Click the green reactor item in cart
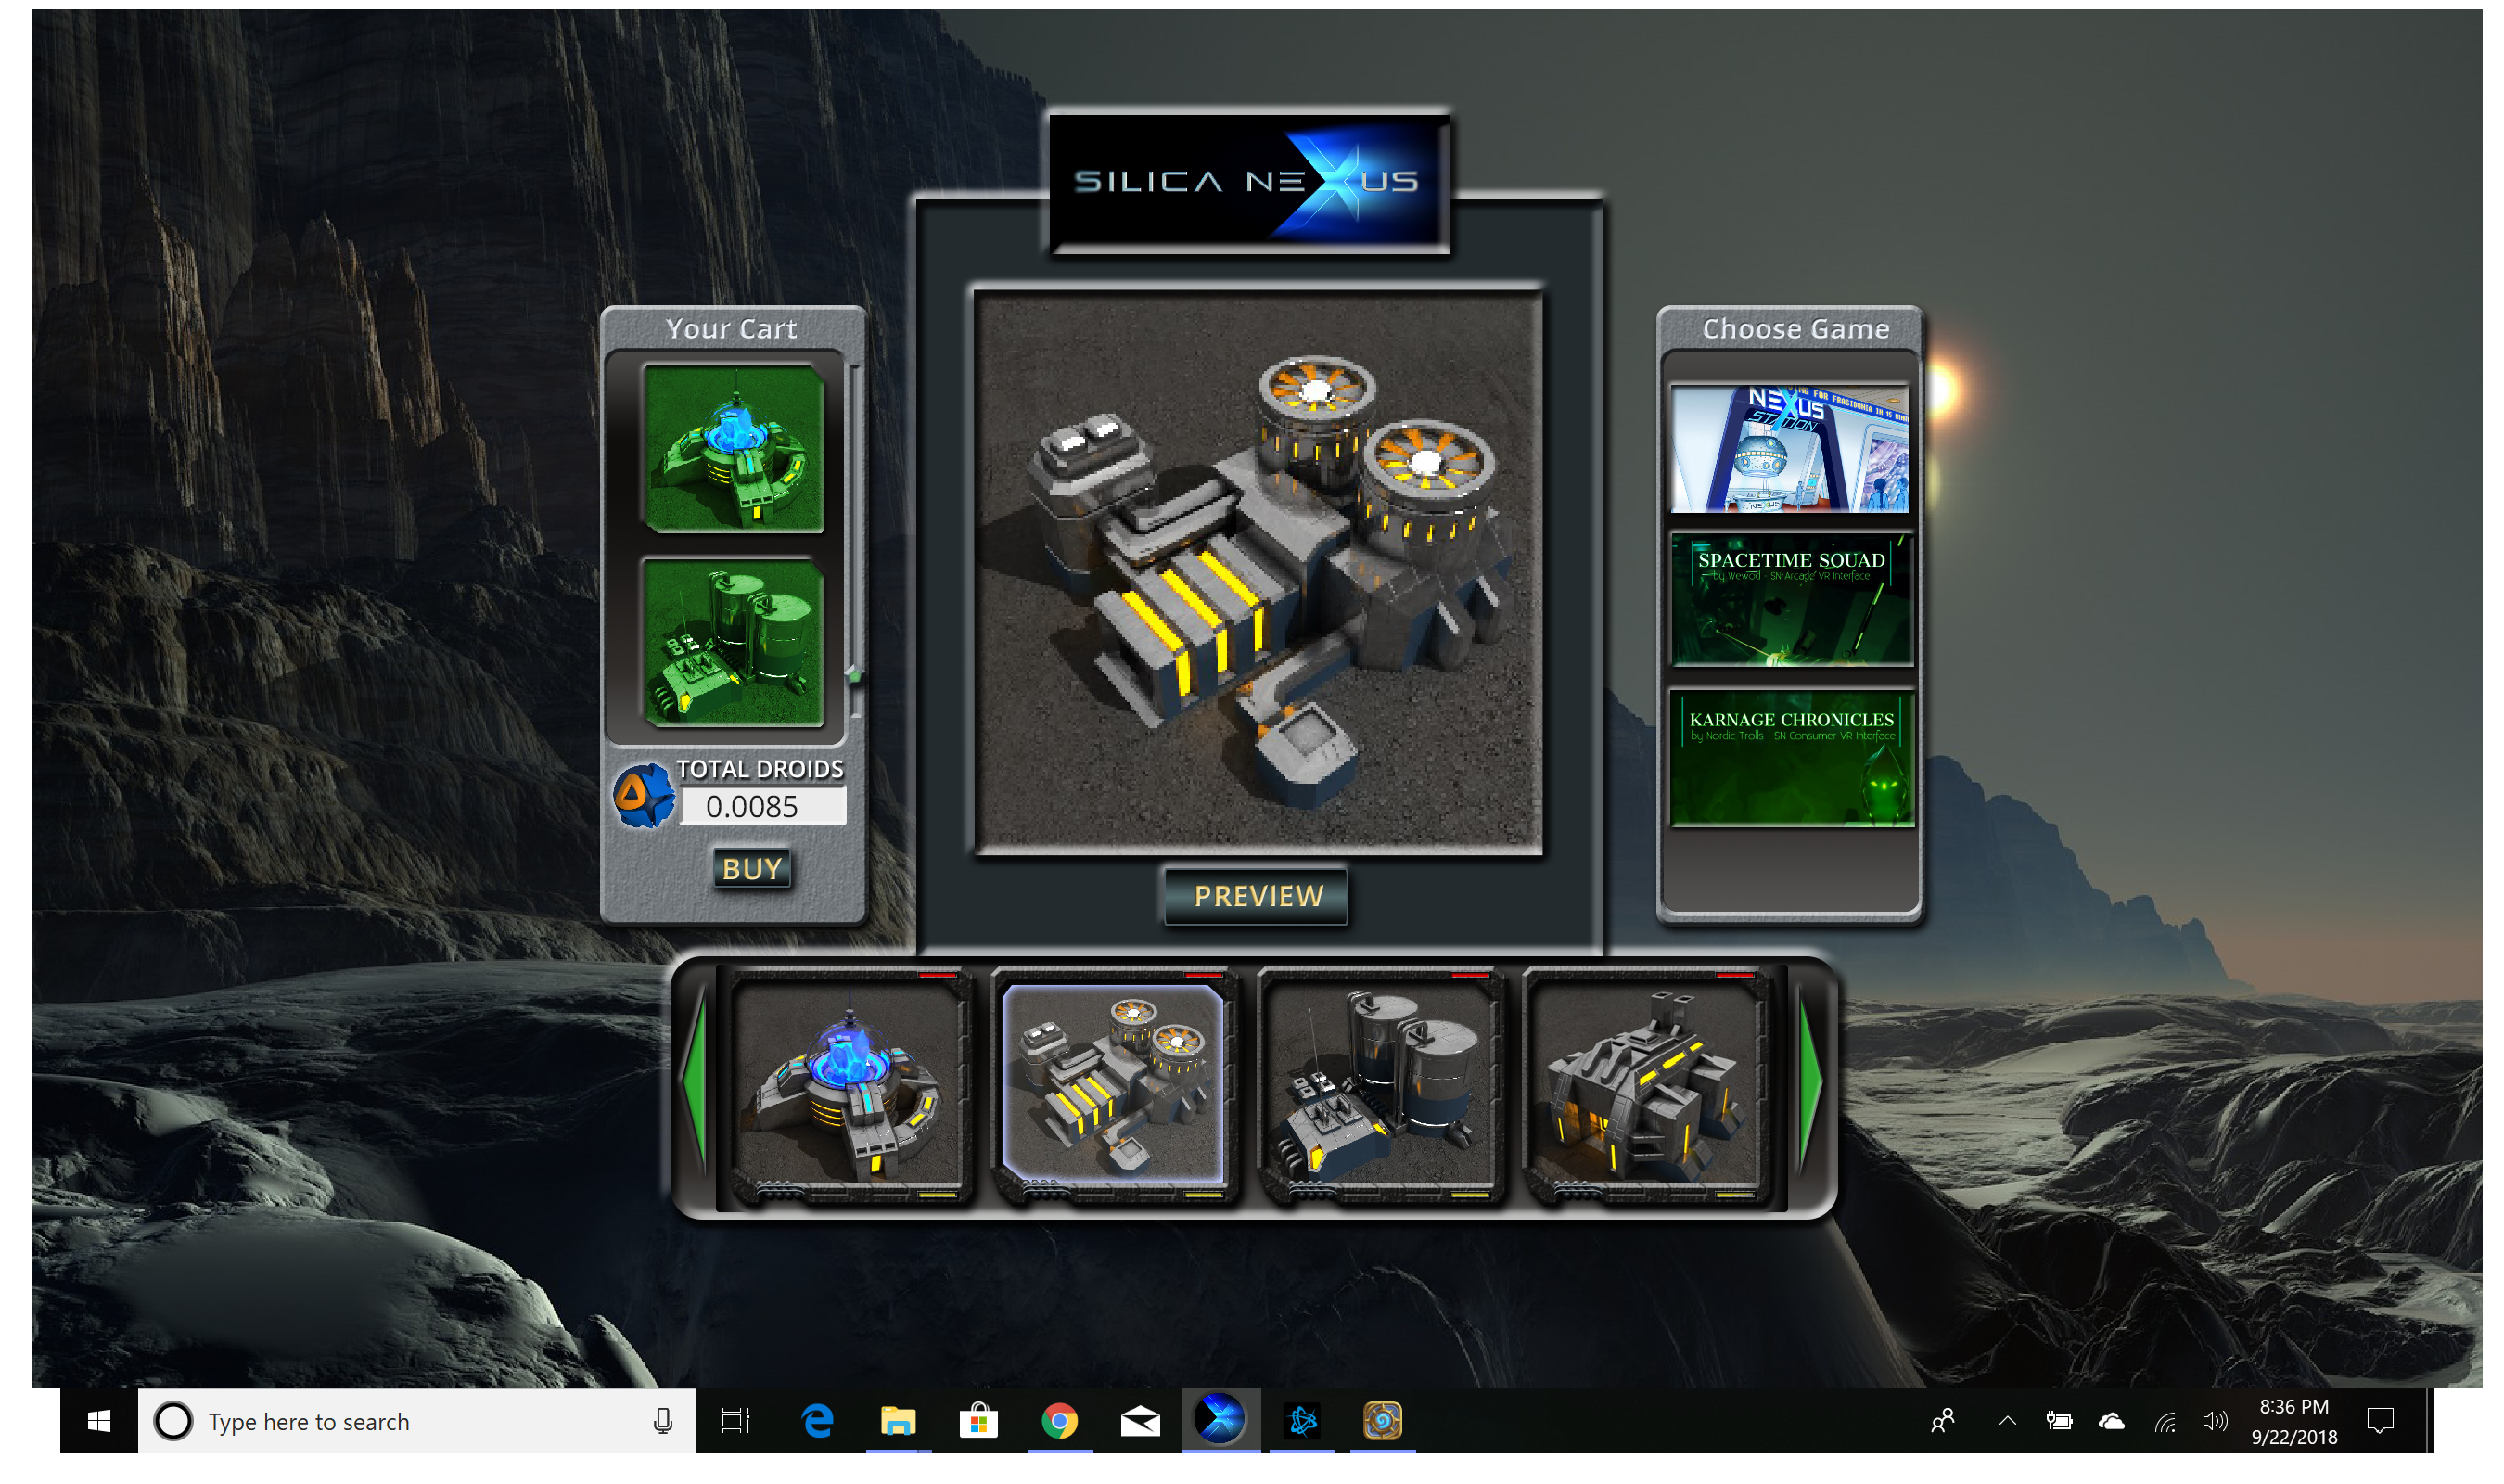Screen dimensions: 2504x1484 (x=733, y=448)
